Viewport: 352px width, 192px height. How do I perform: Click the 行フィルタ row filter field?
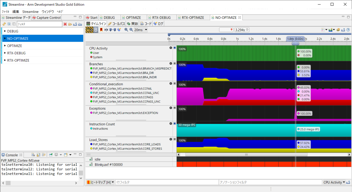coord(167,182)
